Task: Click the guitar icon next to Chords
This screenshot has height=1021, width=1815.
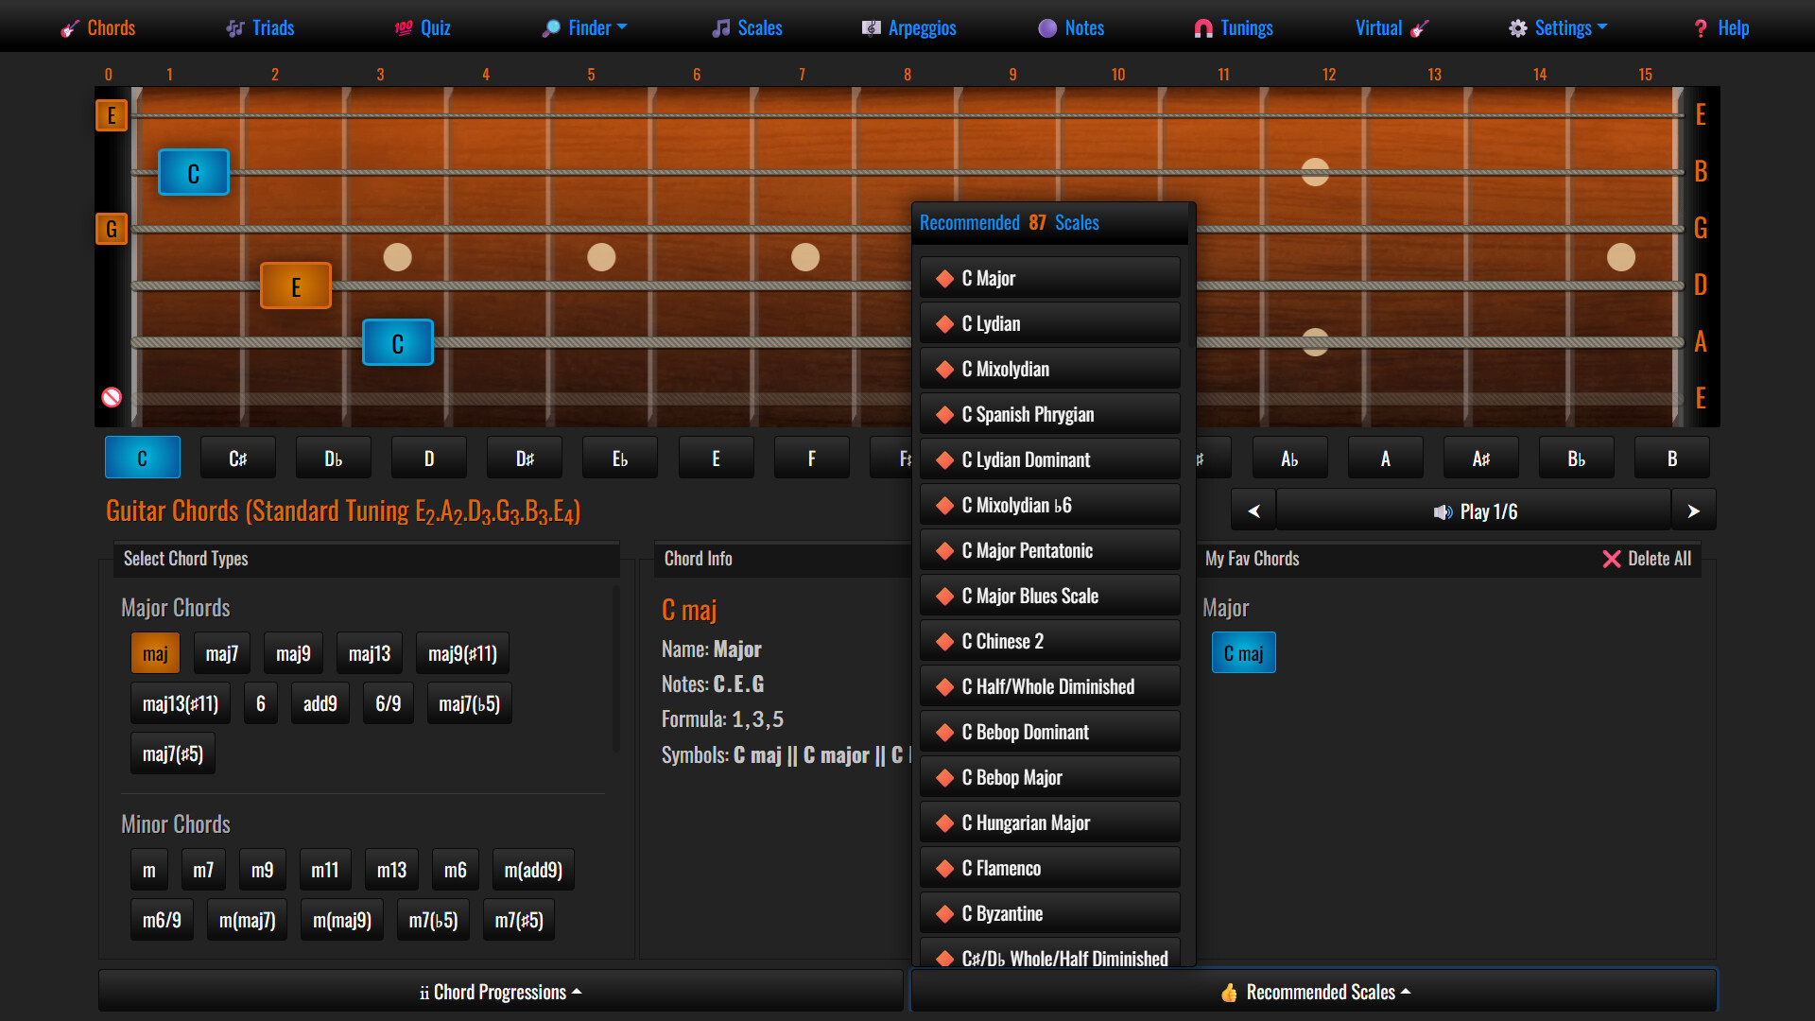Action: (69, 27)
